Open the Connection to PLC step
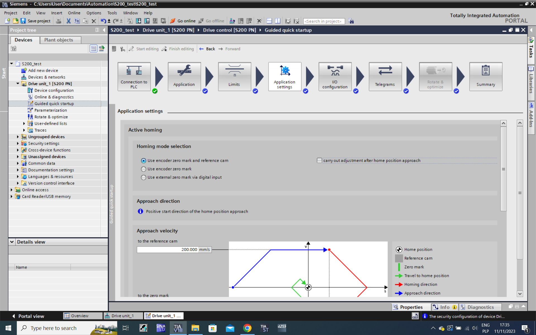The image size is (536, 335). pos(134,76)
